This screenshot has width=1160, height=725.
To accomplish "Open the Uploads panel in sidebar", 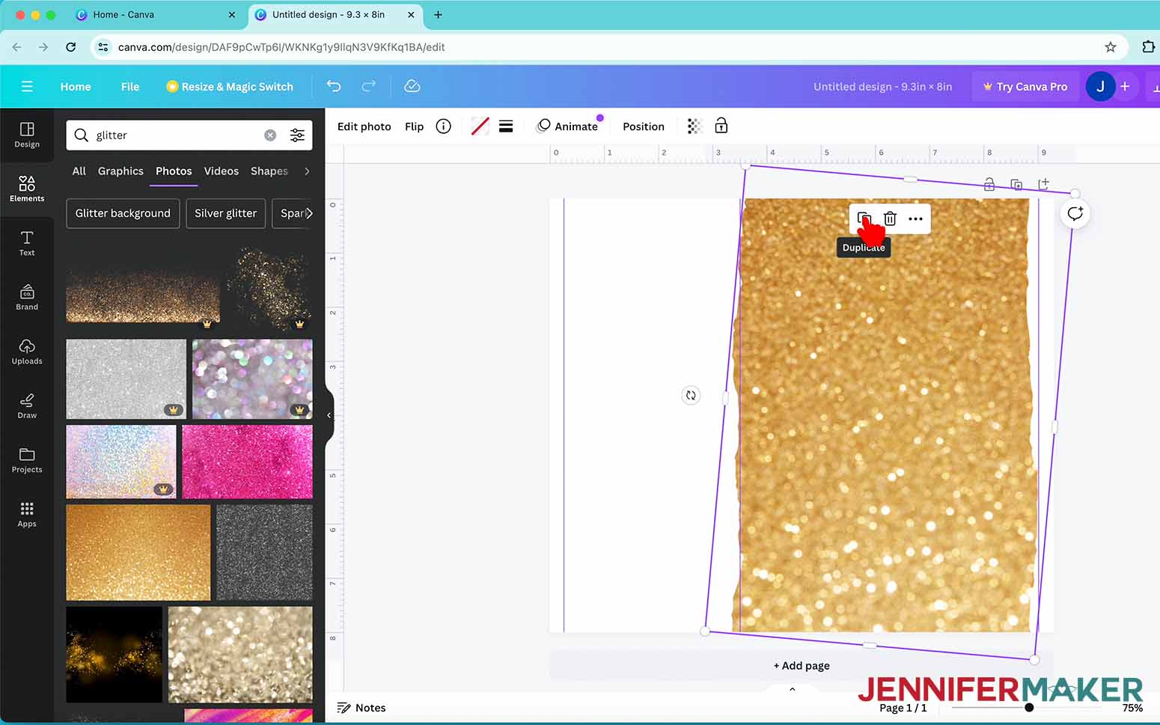I will coord(27,352).
